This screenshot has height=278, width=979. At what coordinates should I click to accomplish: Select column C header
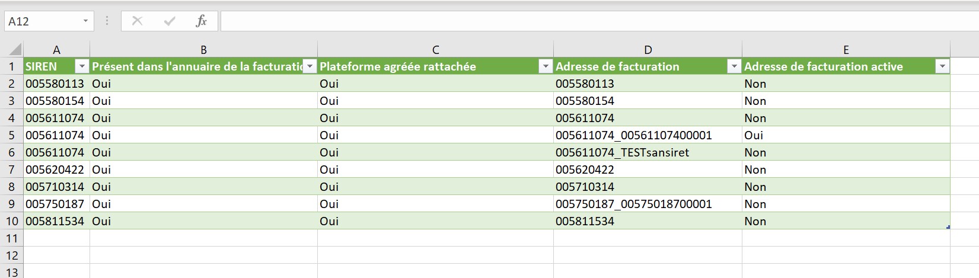tap(435, 50)
